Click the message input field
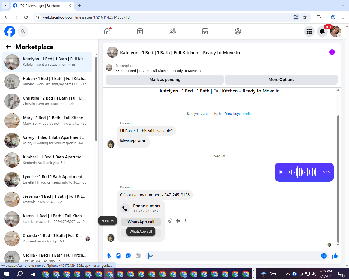 (x=233, y=256)
